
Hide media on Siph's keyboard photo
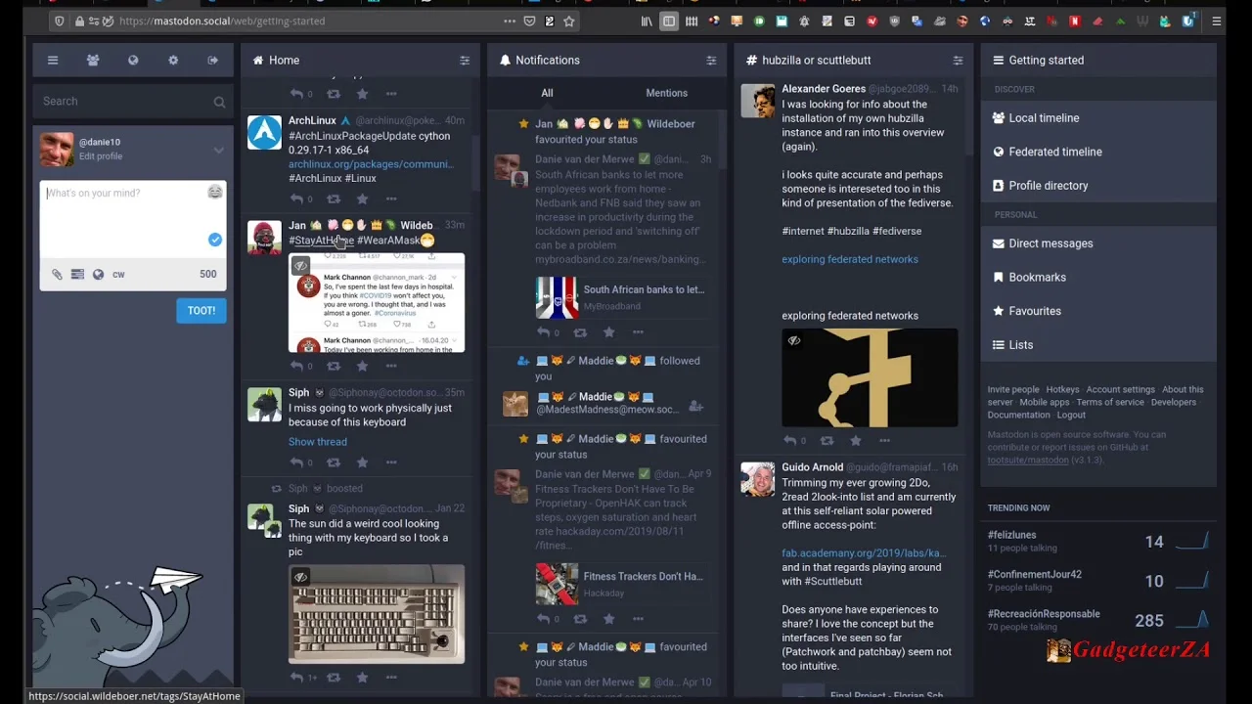click(301, 578)
